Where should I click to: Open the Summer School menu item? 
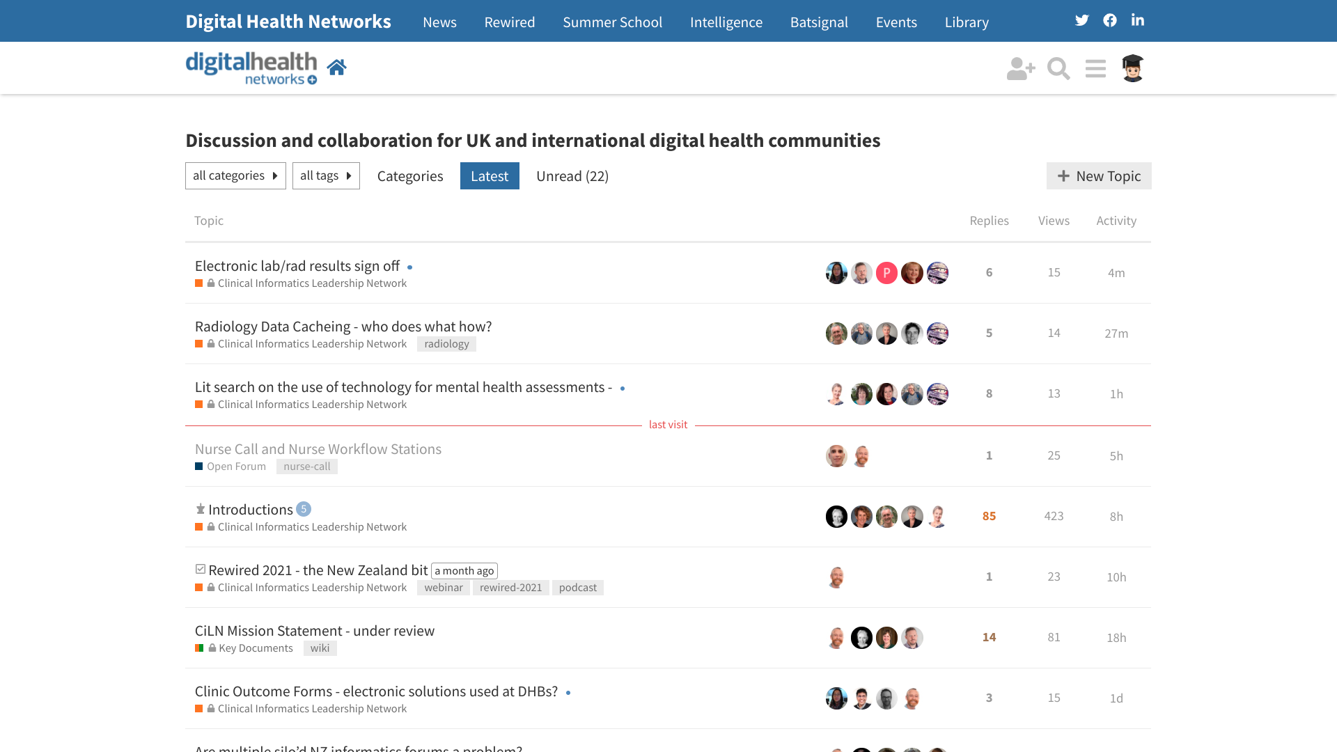coord(612,22)
